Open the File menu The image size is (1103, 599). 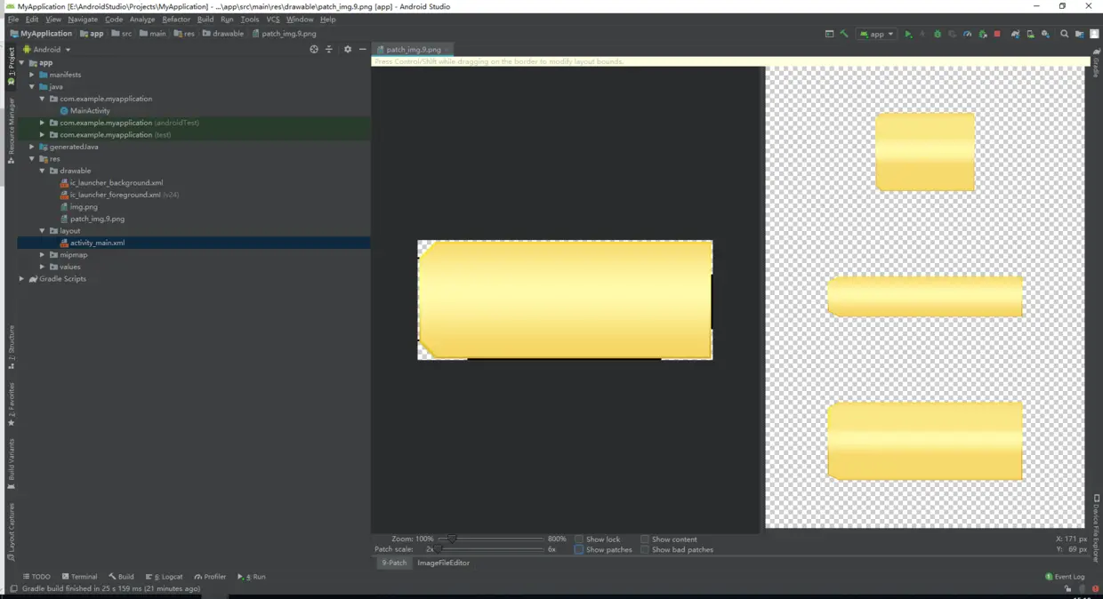click(13, 19)
